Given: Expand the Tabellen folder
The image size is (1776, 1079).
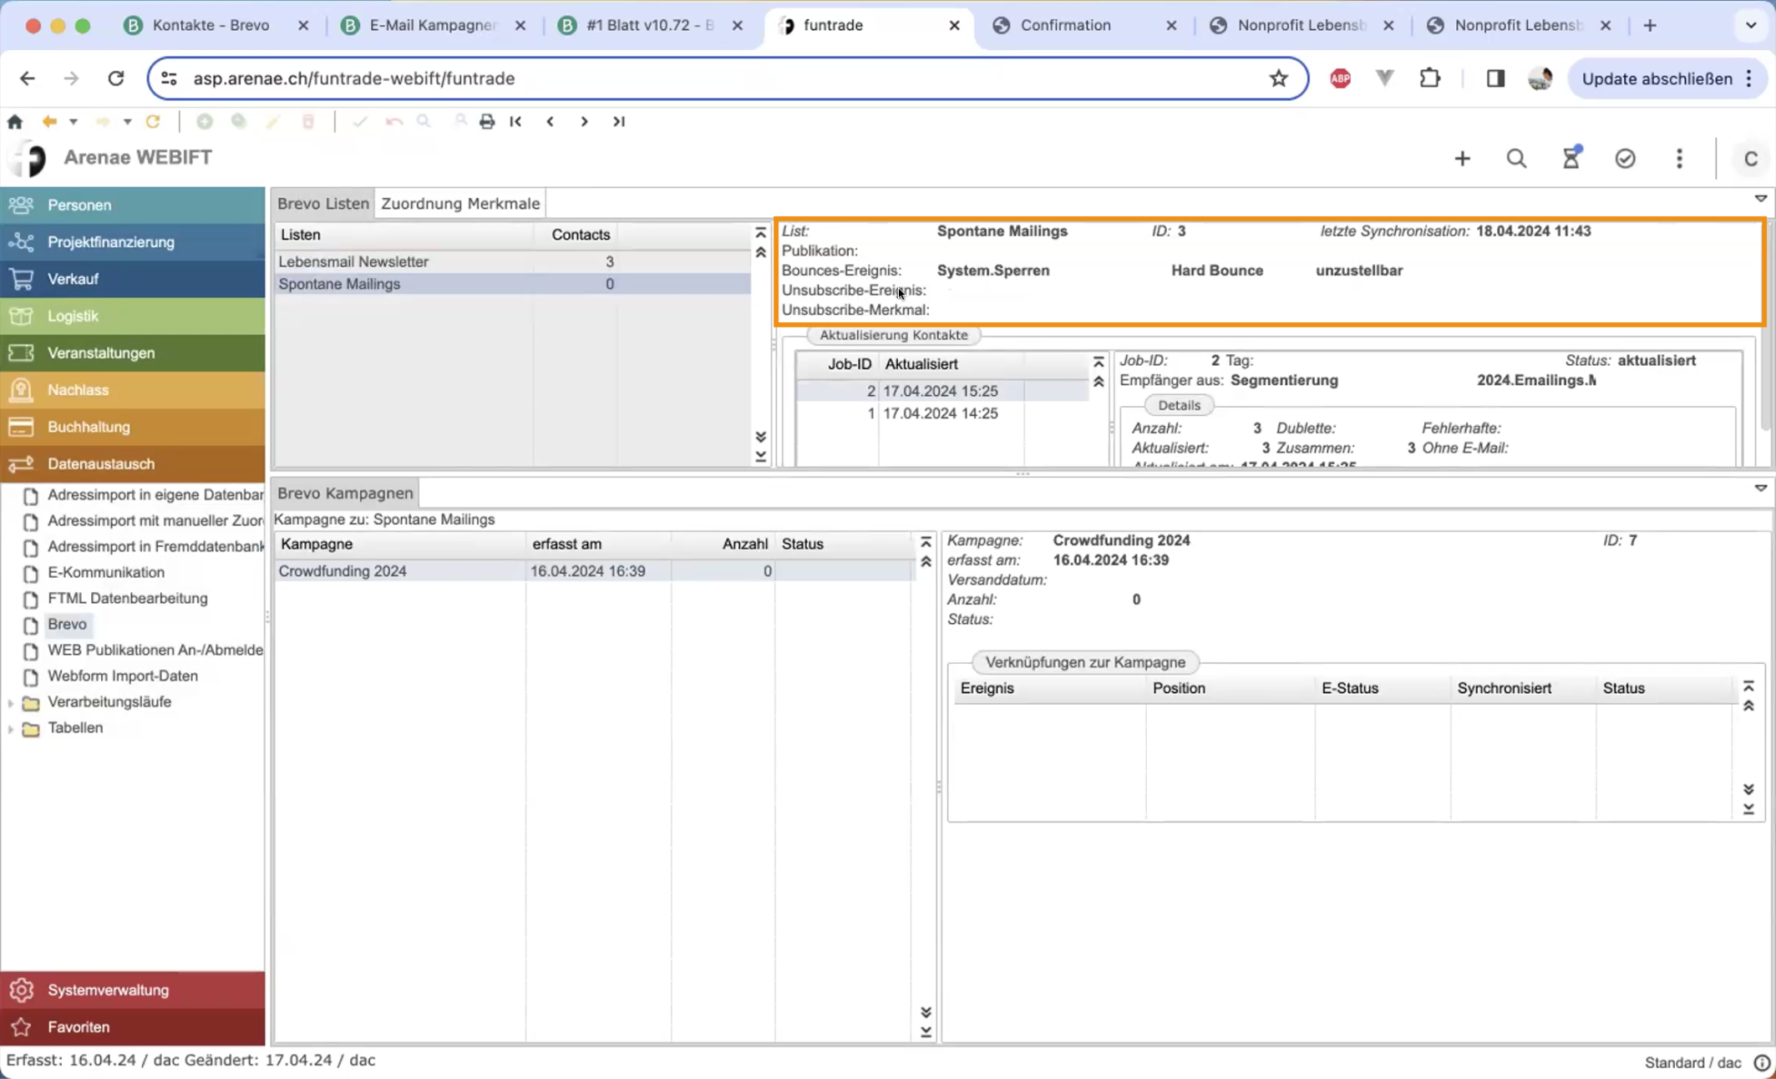Looking at the screenshot, I should coord(11,728).
